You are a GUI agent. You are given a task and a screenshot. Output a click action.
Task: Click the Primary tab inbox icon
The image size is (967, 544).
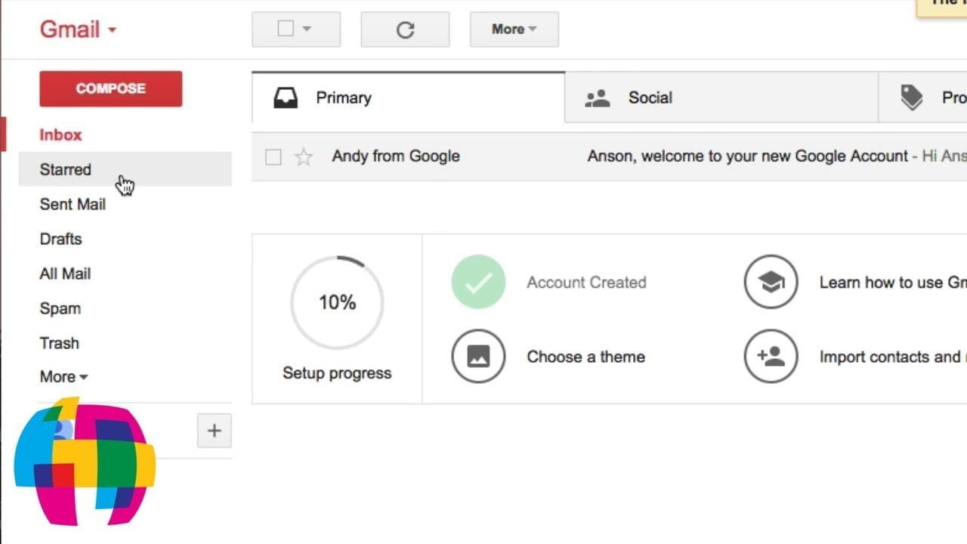pos(286,97)
